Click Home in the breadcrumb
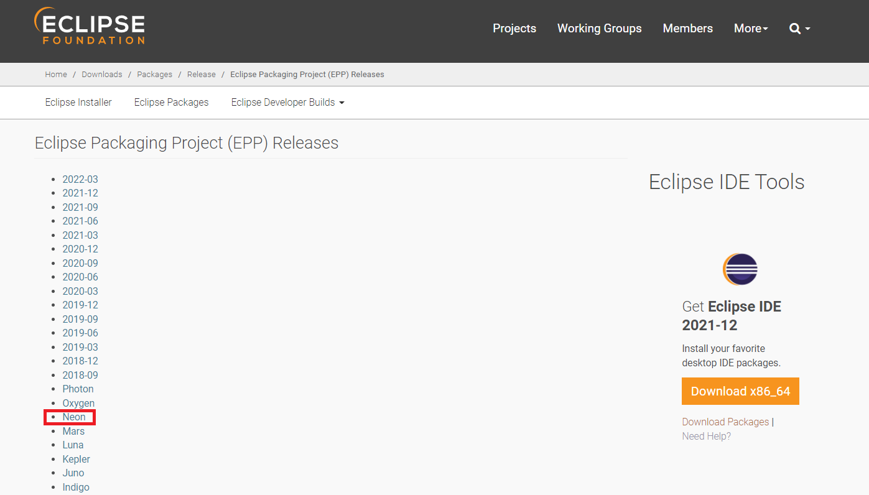869x495 pixels. (56, 75)
